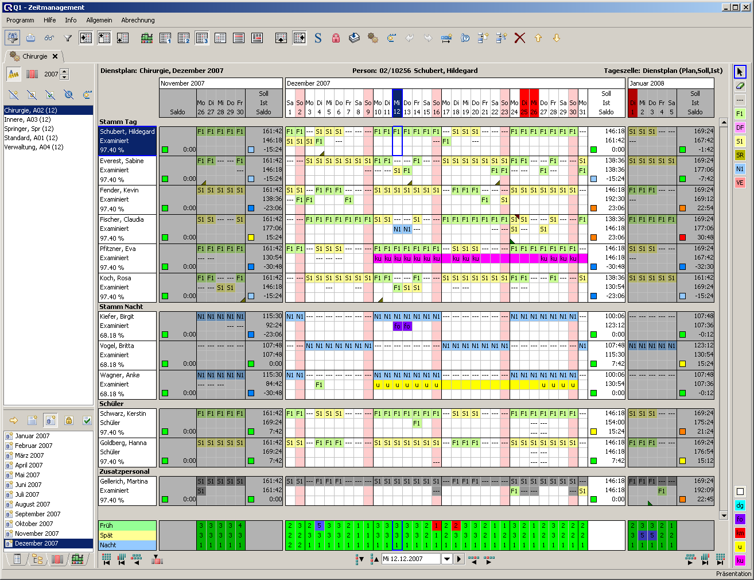Increase the year 2007 spinner
Viewport: 754px width, 580px height.
pyautogui.click(x=64, y=71)
